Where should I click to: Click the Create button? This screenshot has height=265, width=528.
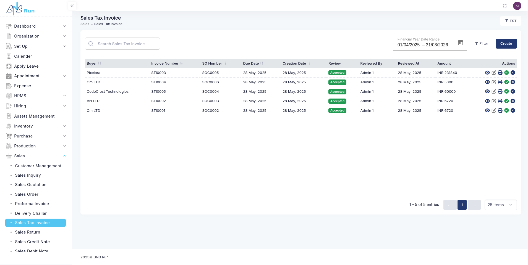click(x=506, y=44)
